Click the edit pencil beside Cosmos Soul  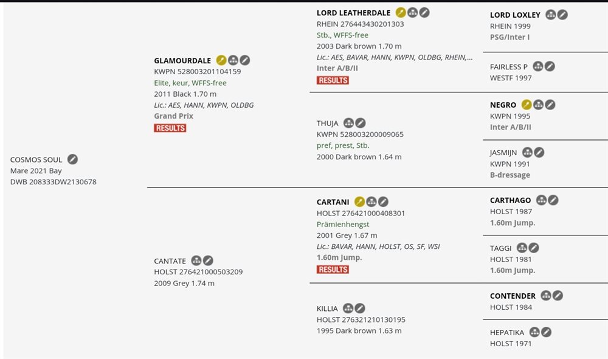[72, 159]
